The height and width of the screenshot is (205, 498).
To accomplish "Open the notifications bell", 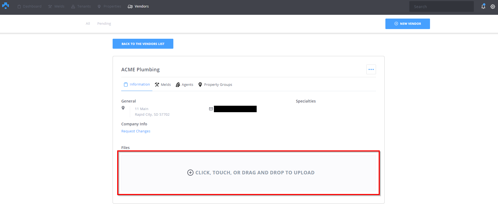I will [x=483, y=6].
